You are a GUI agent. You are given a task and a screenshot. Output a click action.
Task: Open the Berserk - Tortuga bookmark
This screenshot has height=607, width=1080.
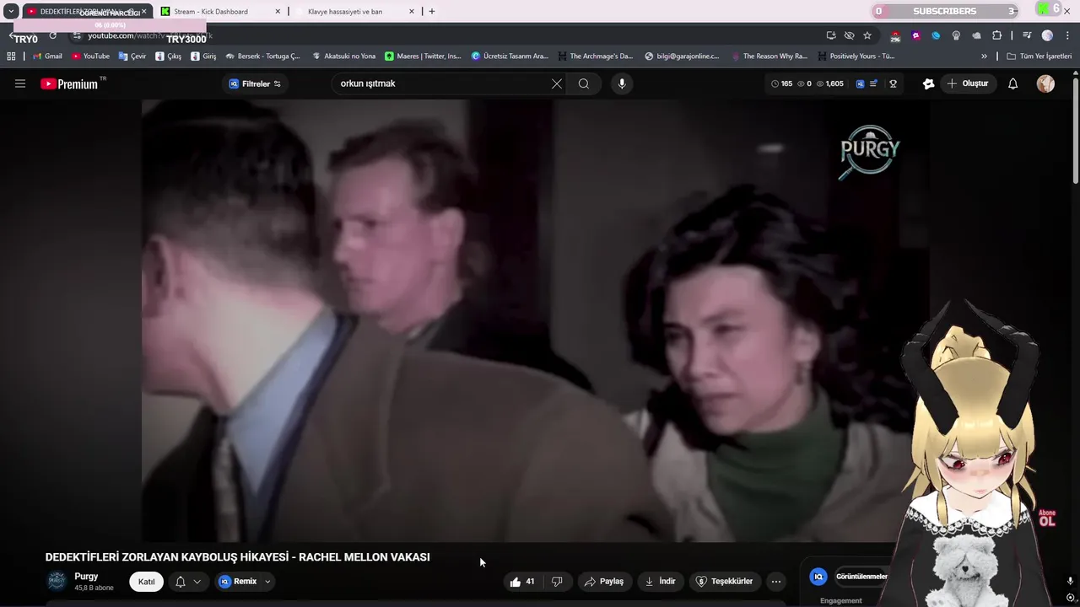point(262,56)
